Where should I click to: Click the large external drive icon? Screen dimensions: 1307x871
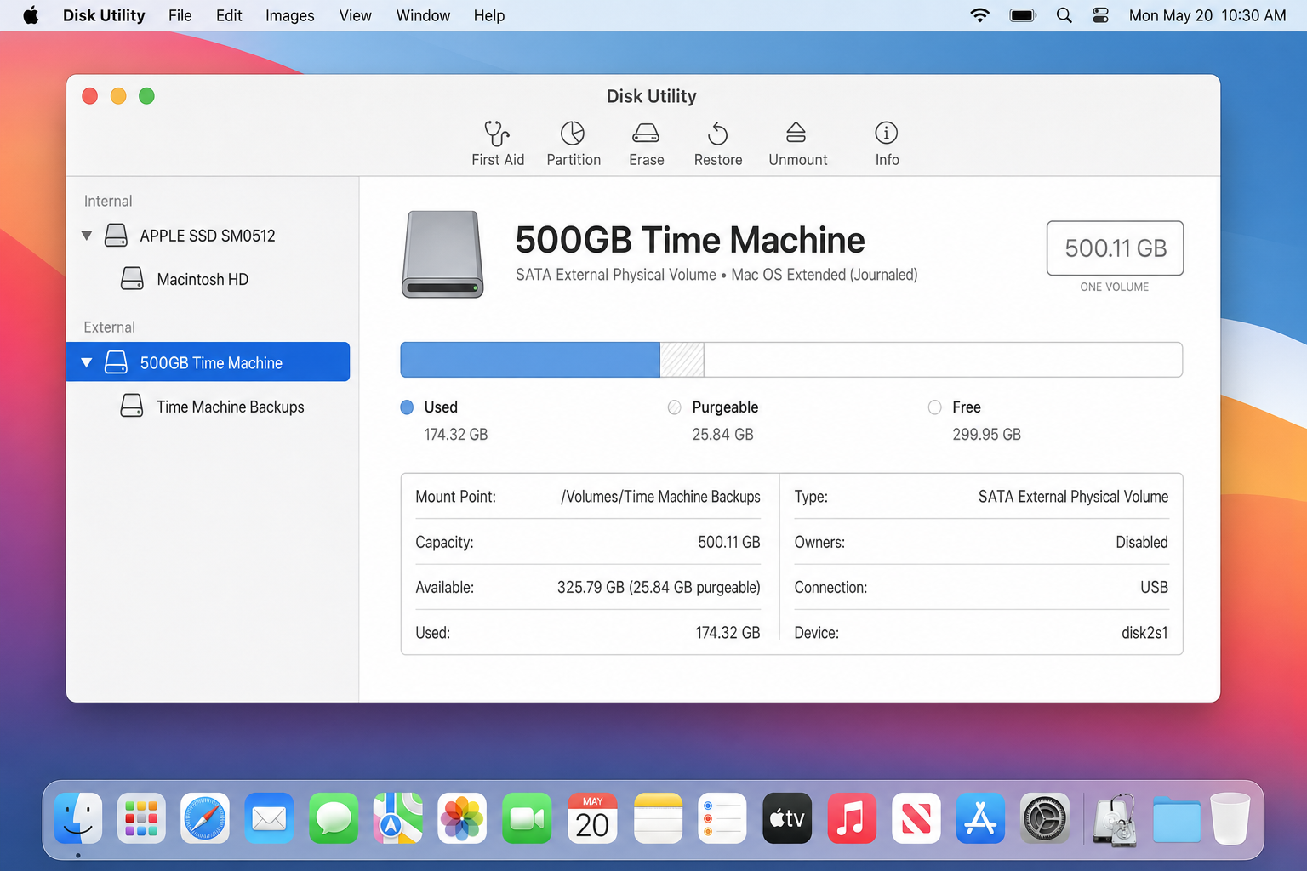(x=442, y=253)
